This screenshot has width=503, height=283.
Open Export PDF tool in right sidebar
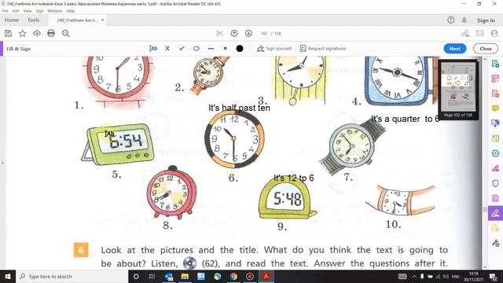(495, 64)
